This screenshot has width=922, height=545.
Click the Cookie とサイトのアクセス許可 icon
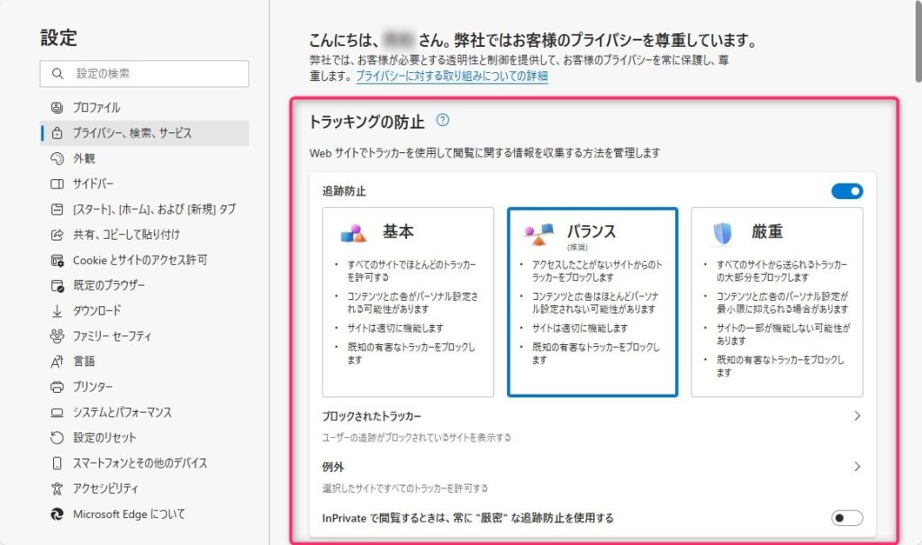(57, 260)
